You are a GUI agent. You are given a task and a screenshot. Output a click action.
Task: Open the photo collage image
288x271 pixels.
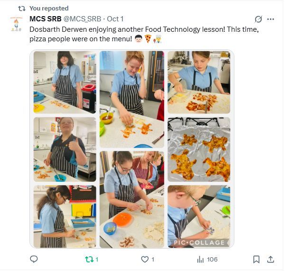(x=131, y=149)
